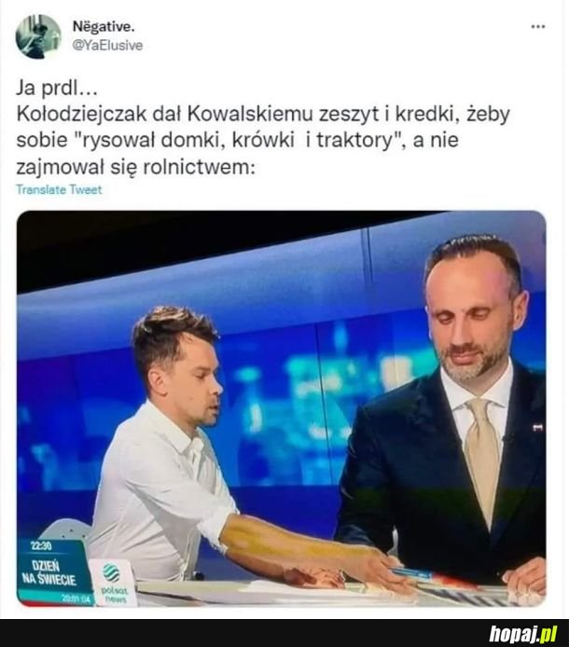569x647 pixels.
Task: Click the flag pin on suit lapel
Action: coord(537,428)
